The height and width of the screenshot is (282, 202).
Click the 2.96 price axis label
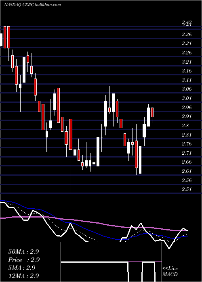(x=187, y=108)
